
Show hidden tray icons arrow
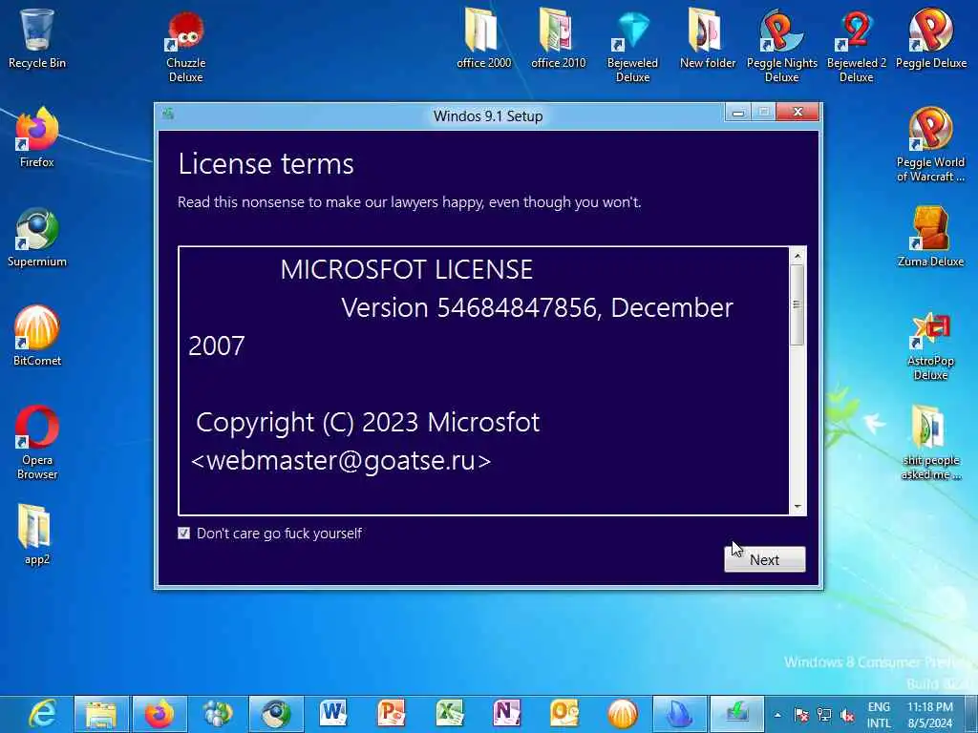(x=777, y=715)
